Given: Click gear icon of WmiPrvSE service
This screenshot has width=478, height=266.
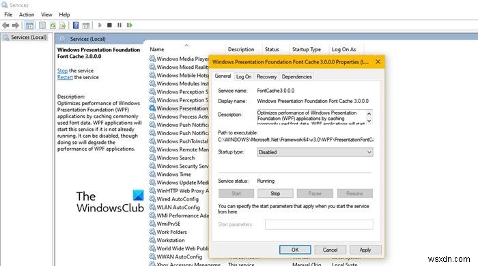Looking at the screenshot, I should click(x=152, y=224).
